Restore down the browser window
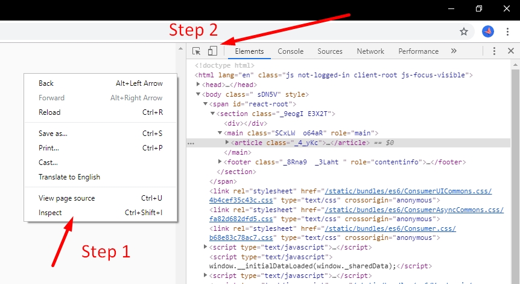This screenshot has height=284, width=520. [x=478, y=8]
